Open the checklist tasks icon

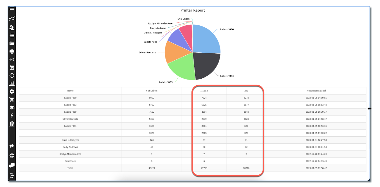(12, 36)
